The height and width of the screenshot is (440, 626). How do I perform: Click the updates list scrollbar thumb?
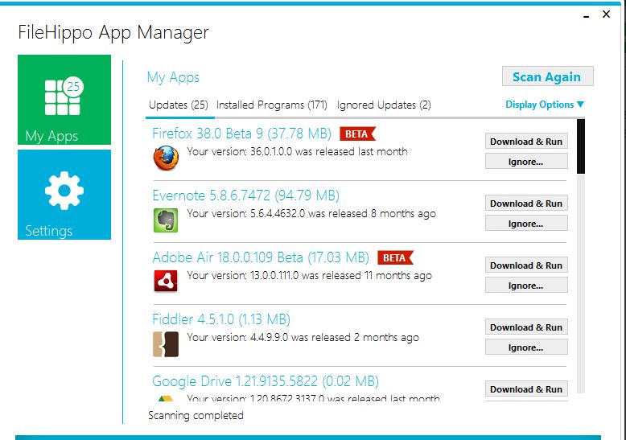click(581, 146)
